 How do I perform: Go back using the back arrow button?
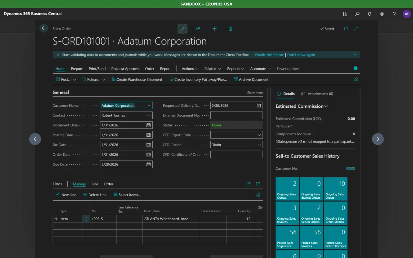(x=44, y=28)
